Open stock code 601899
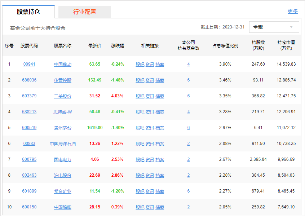Screen dimensions: 305x216 (29, 191)
